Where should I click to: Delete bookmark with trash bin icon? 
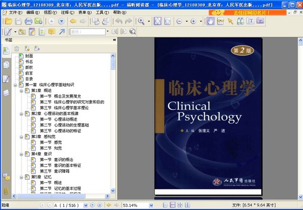point(17,49)
